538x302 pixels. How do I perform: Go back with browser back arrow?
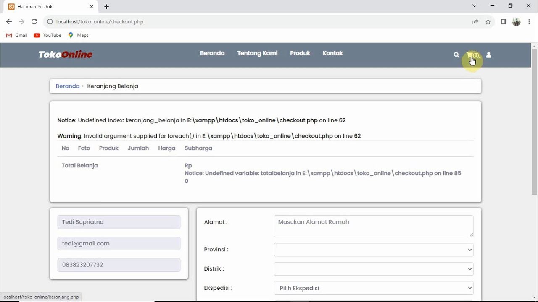click(x=9, y=21)
